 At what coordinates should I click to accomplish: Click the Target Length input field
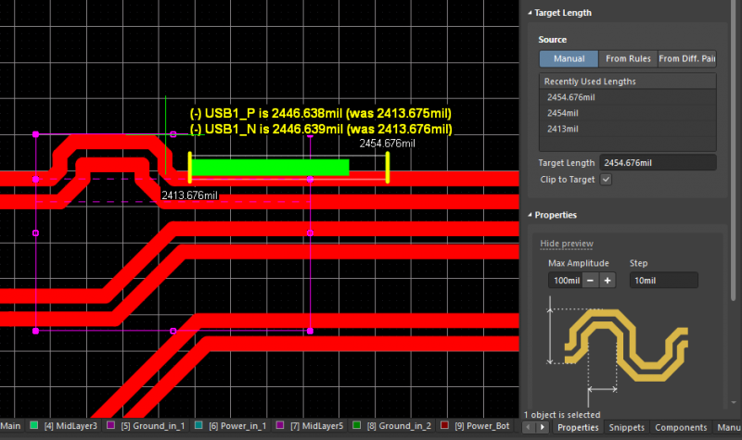pos(658,163)
